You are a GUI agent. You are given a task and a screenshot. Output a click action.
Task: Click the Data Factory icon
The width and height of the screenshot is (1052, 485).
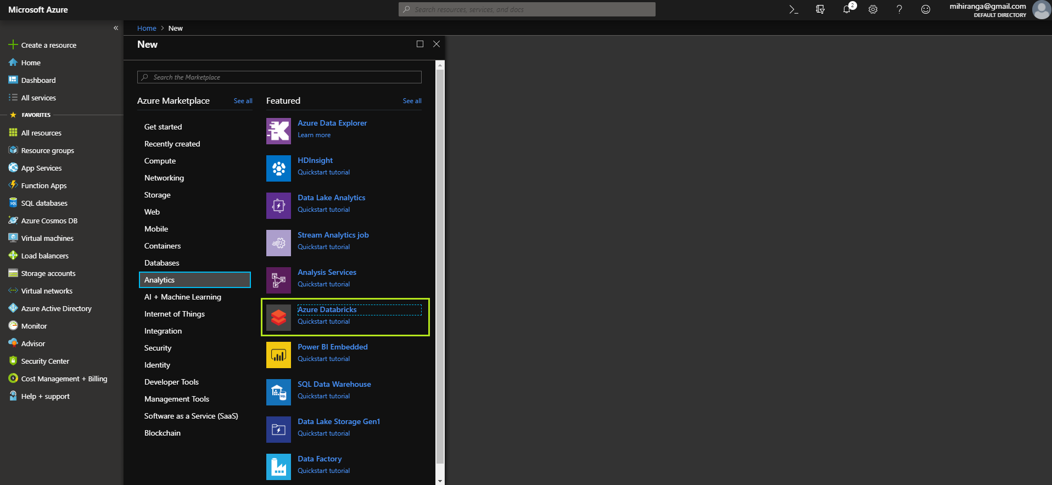[x=278, y=467]
